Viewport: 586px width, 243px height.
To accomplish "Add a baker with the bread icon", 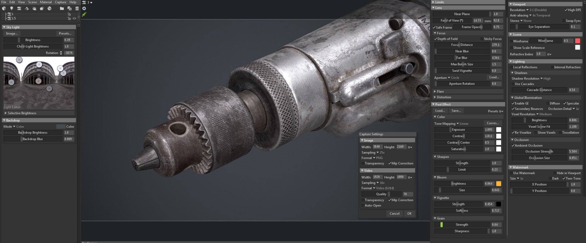I will click(42, 8).
